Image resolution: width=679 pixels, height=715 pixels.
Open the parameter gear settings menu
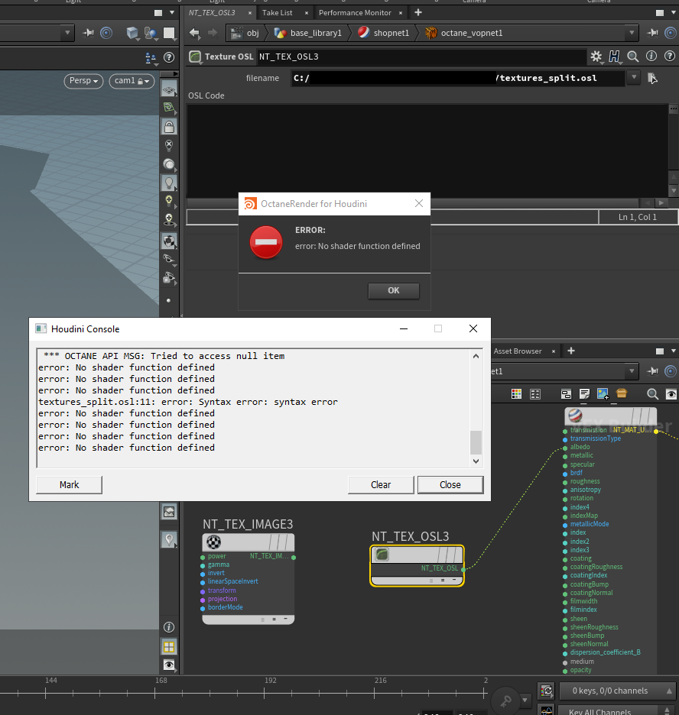[x=596, y=57]
